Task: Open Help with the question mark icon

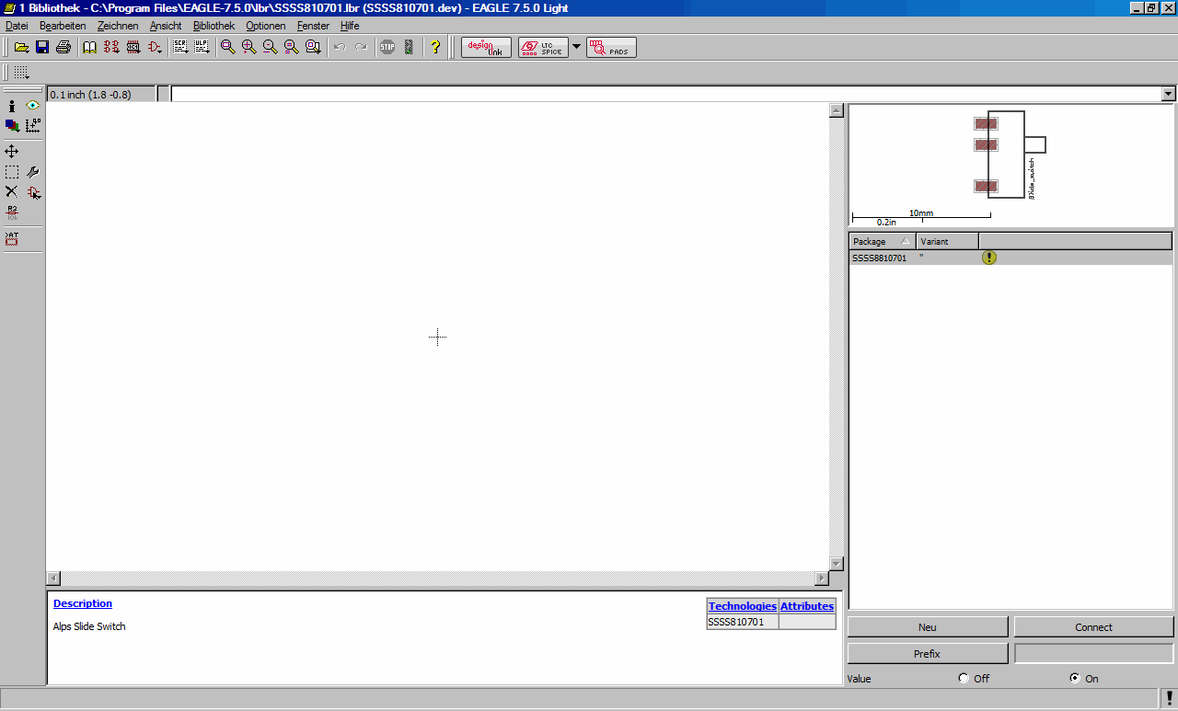Action: [x=435, y=47]
